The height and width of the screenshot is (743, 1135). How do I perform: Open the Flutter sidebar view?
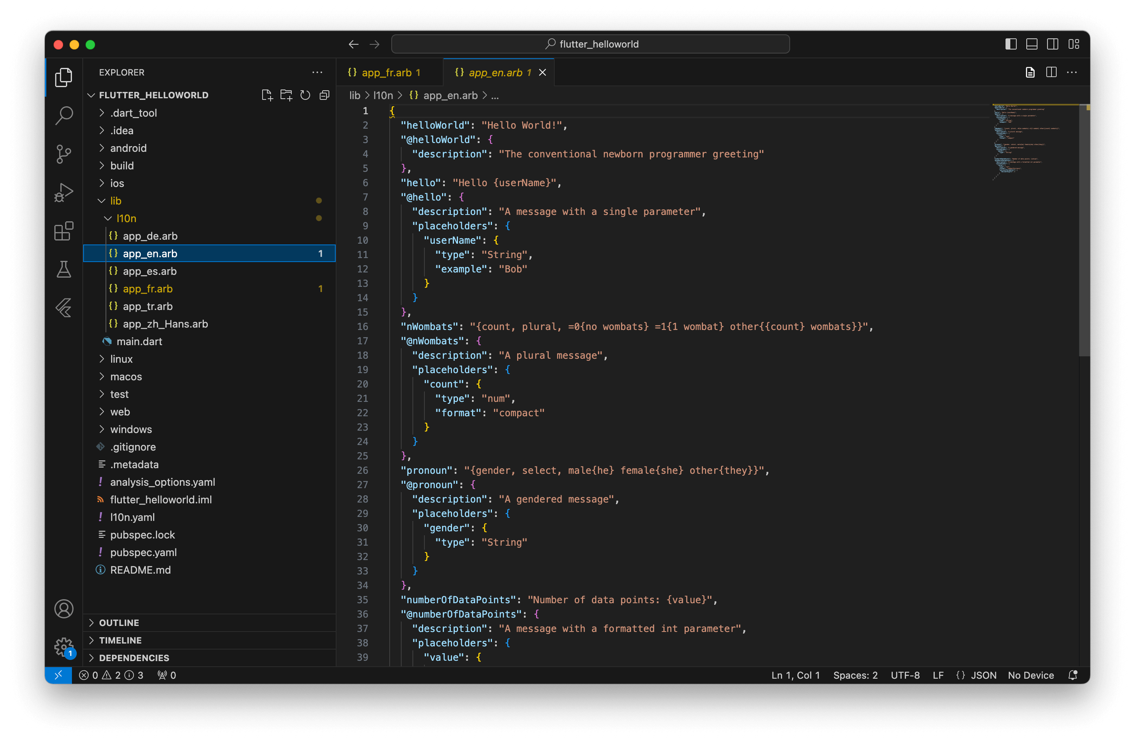coord(64,308)
